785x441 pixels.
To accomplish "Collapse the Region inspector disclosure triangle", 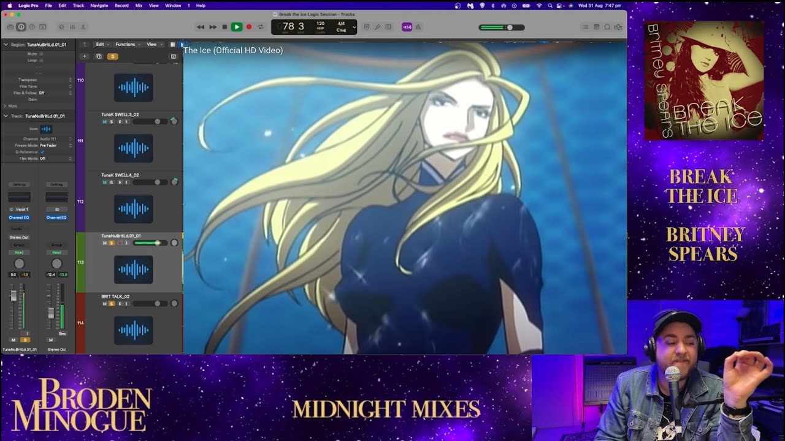I will [x=6, y=45].
